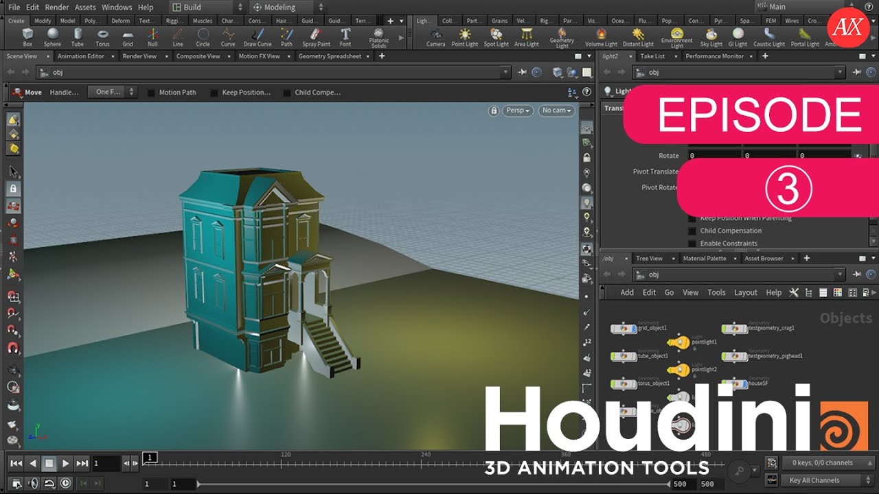Toggle audio on the playbar

tap(32, 483)
